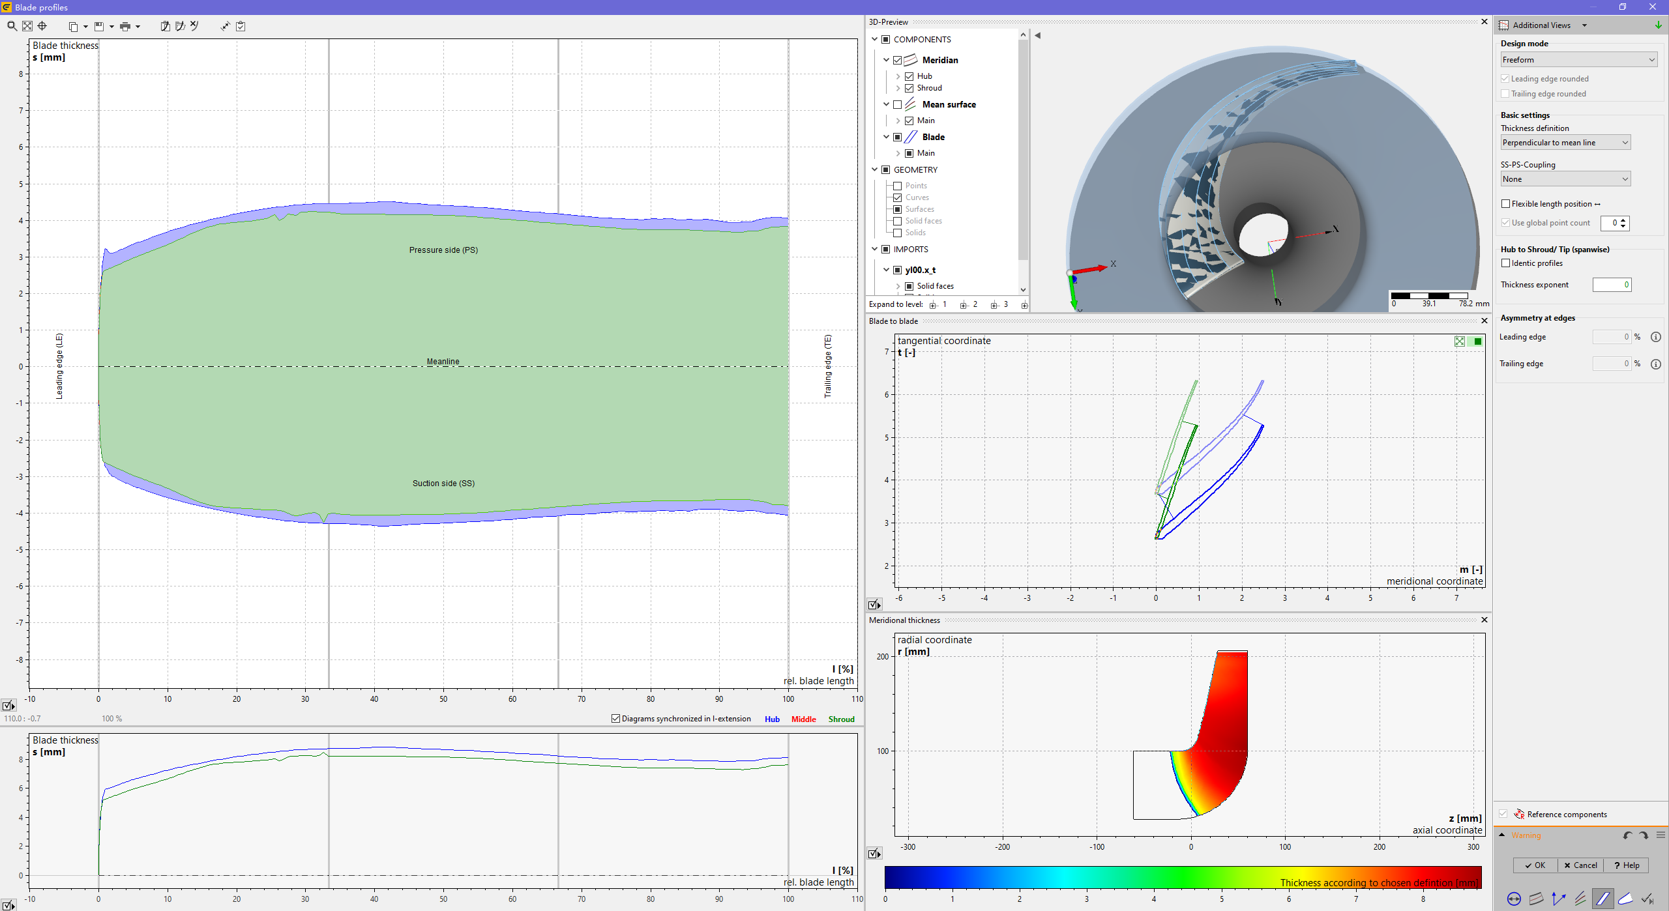
Task: Expand the Hub tree node
Action: pos(898,76)
